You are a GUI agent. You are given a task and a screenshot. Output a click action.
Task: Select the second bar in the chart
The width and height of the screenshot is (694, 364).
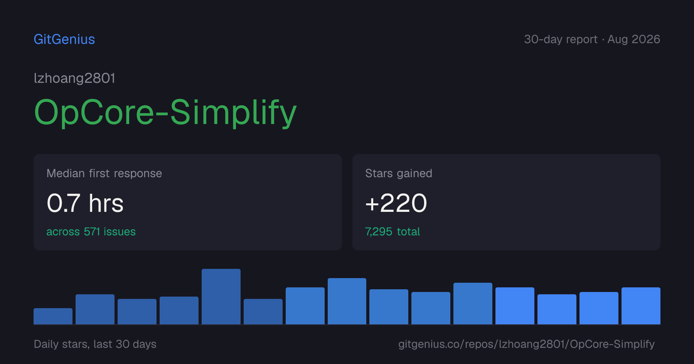(x=95, y=309)
